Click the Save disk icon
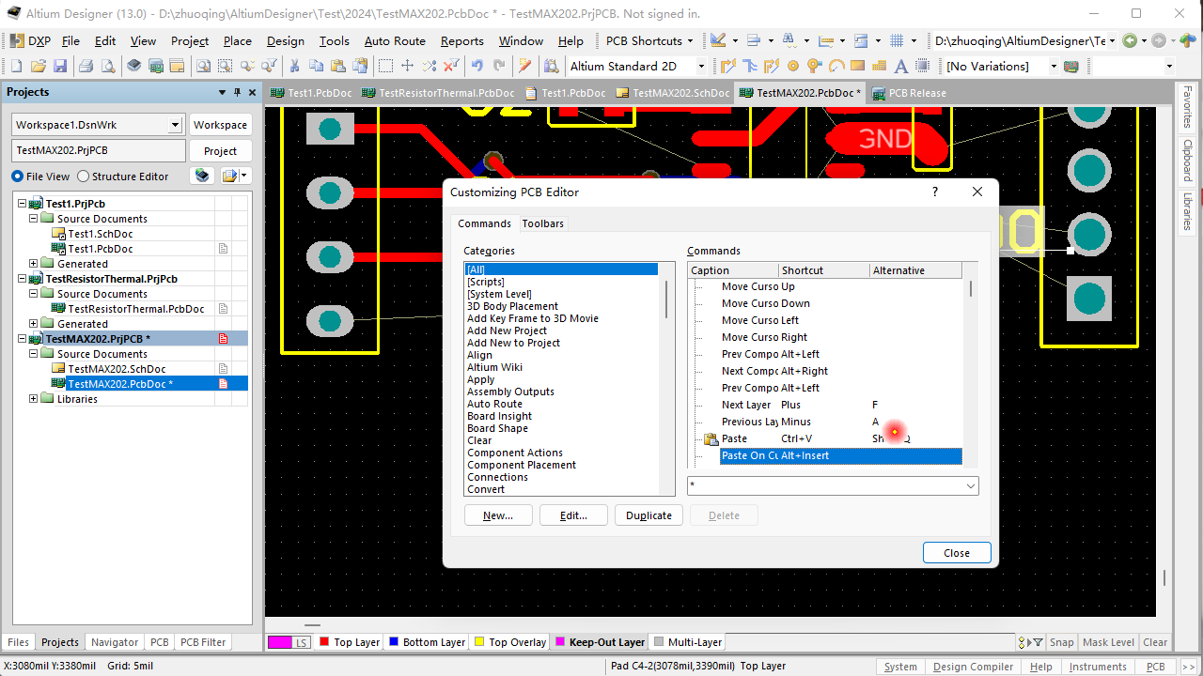This screenshot has width=1203, height=676. 60,66
